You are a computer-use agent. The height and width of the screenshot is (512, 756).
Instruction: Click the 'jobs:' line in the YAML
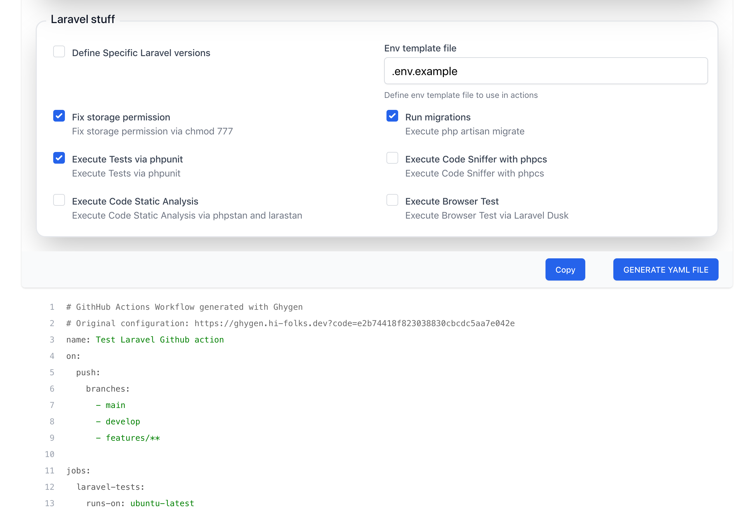78,471
